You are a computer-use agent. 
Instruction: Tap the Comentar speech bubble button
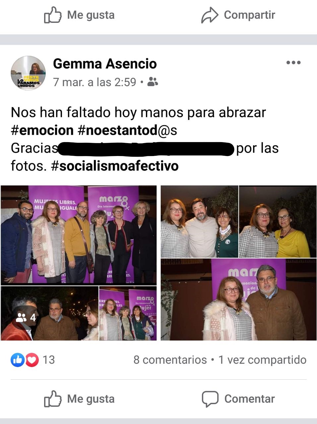[x=238, y=399]
